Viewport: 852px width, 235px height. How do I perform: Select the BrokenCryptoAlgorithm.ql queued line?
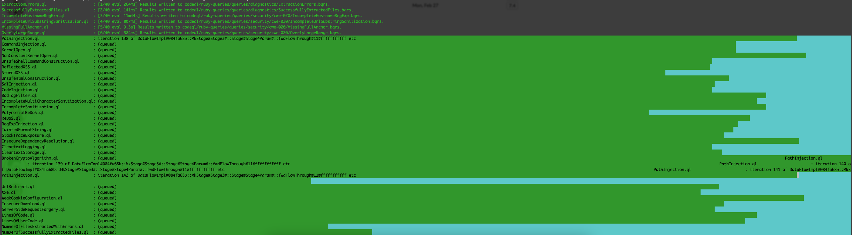59,158
